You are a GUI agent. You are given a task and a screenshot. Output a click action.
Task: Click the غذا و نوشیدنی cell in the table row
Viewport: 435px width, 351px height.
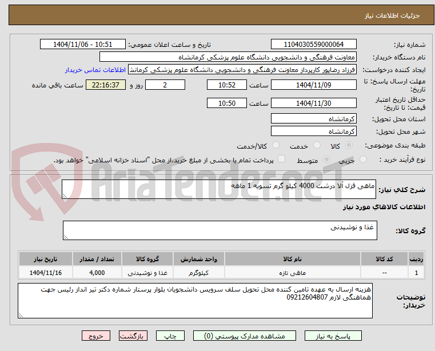tap(147, 273)
